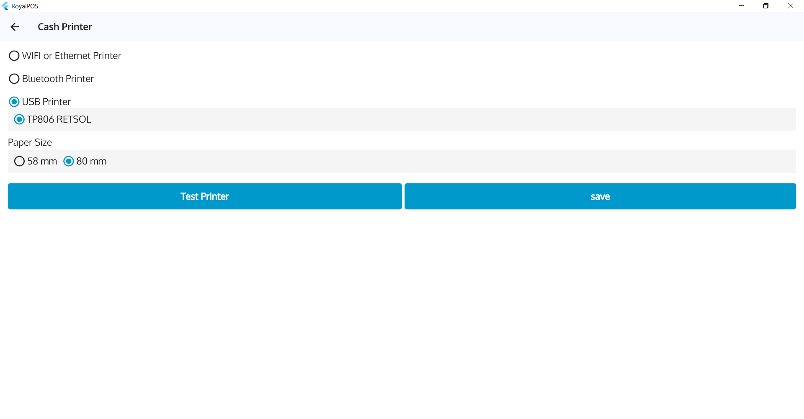Screen dimensions: 804x419
Task: Choose 58 mm paper size
Action: point(19,161)
